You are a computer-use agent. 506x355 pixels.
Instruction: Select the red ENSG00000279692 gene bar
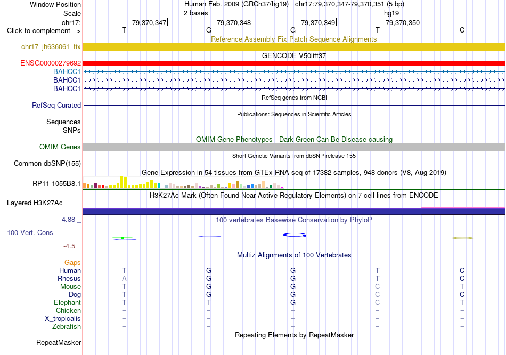tap(294, 63)
